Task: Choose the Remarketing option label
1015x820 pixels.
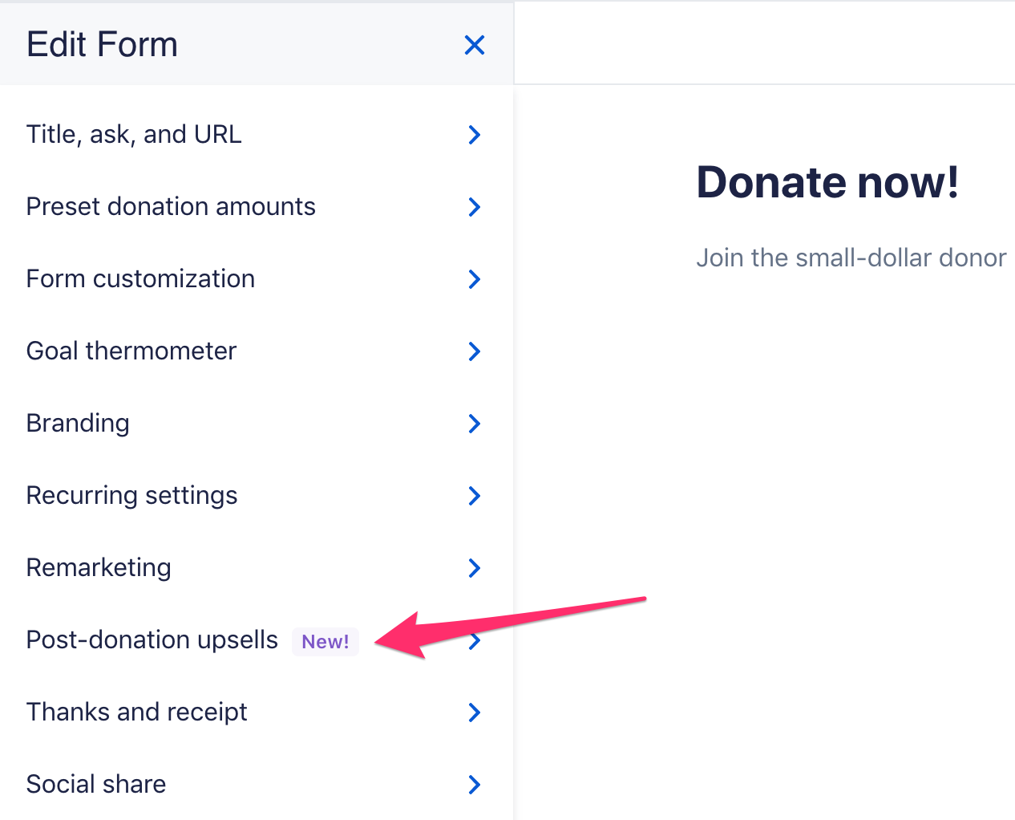Action: click(x=99, y=567)
